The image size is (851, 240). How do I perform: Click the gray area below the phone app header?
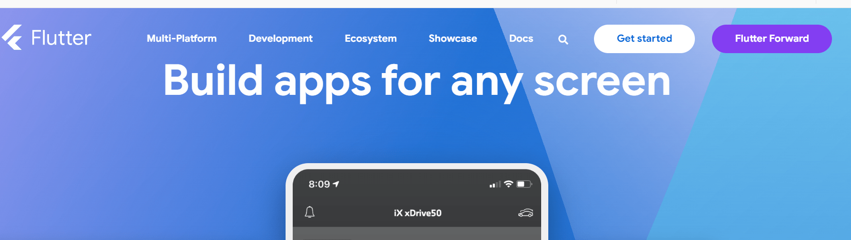click(417, 234)
